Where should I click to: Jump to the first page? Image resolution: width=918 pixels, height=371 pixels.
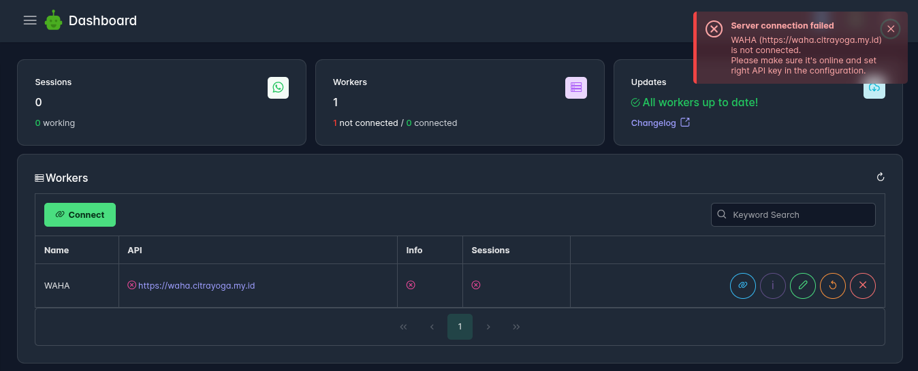click(403, 327)
